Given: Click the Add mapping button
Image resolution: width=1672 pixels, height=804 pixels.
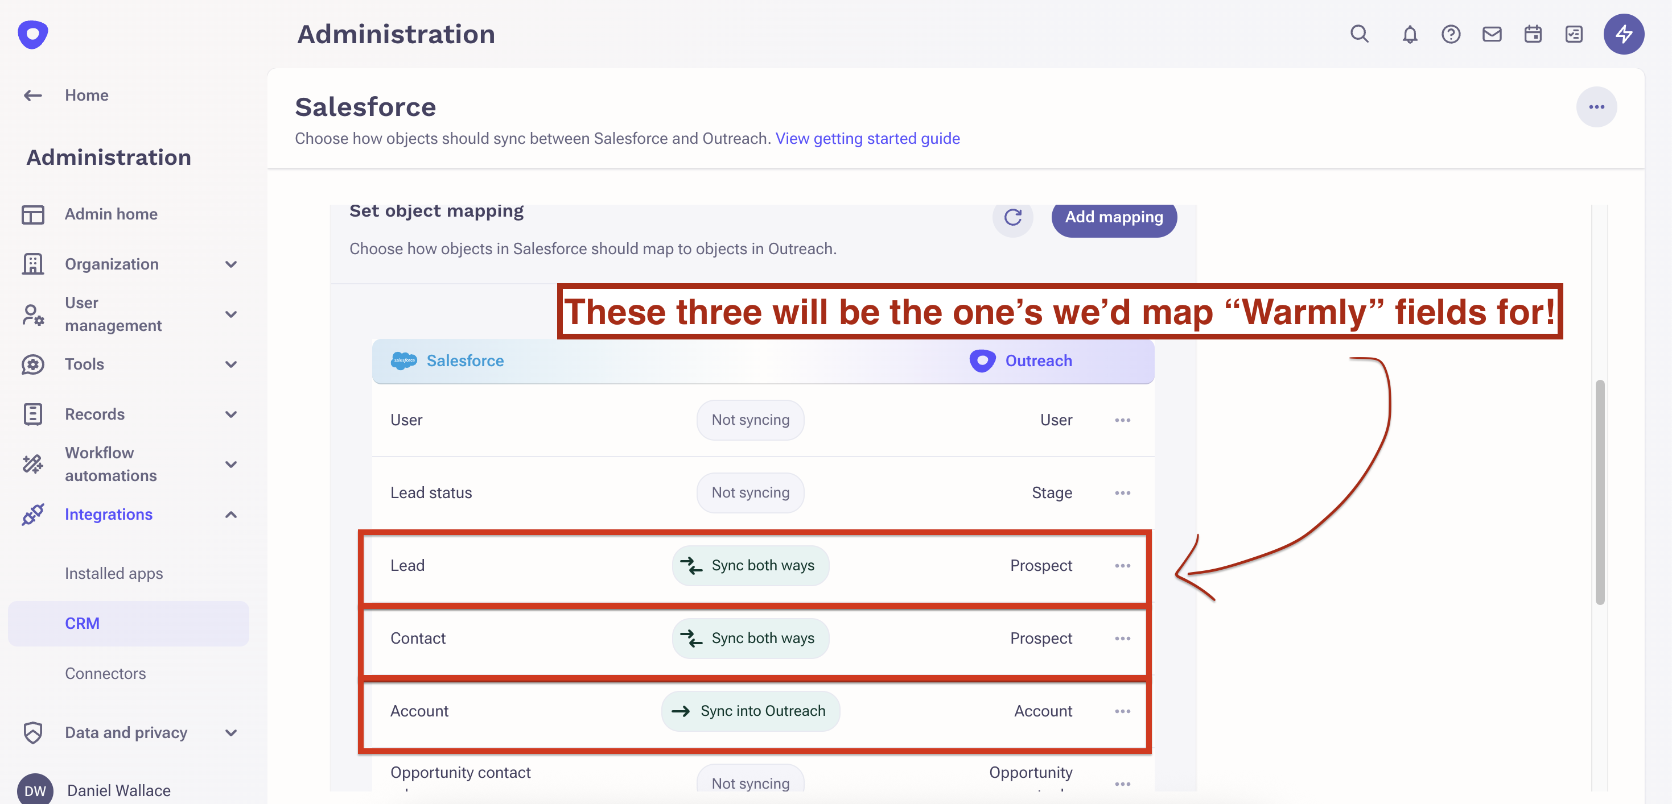Looking at the screenshot, I should pos(1114,217).
